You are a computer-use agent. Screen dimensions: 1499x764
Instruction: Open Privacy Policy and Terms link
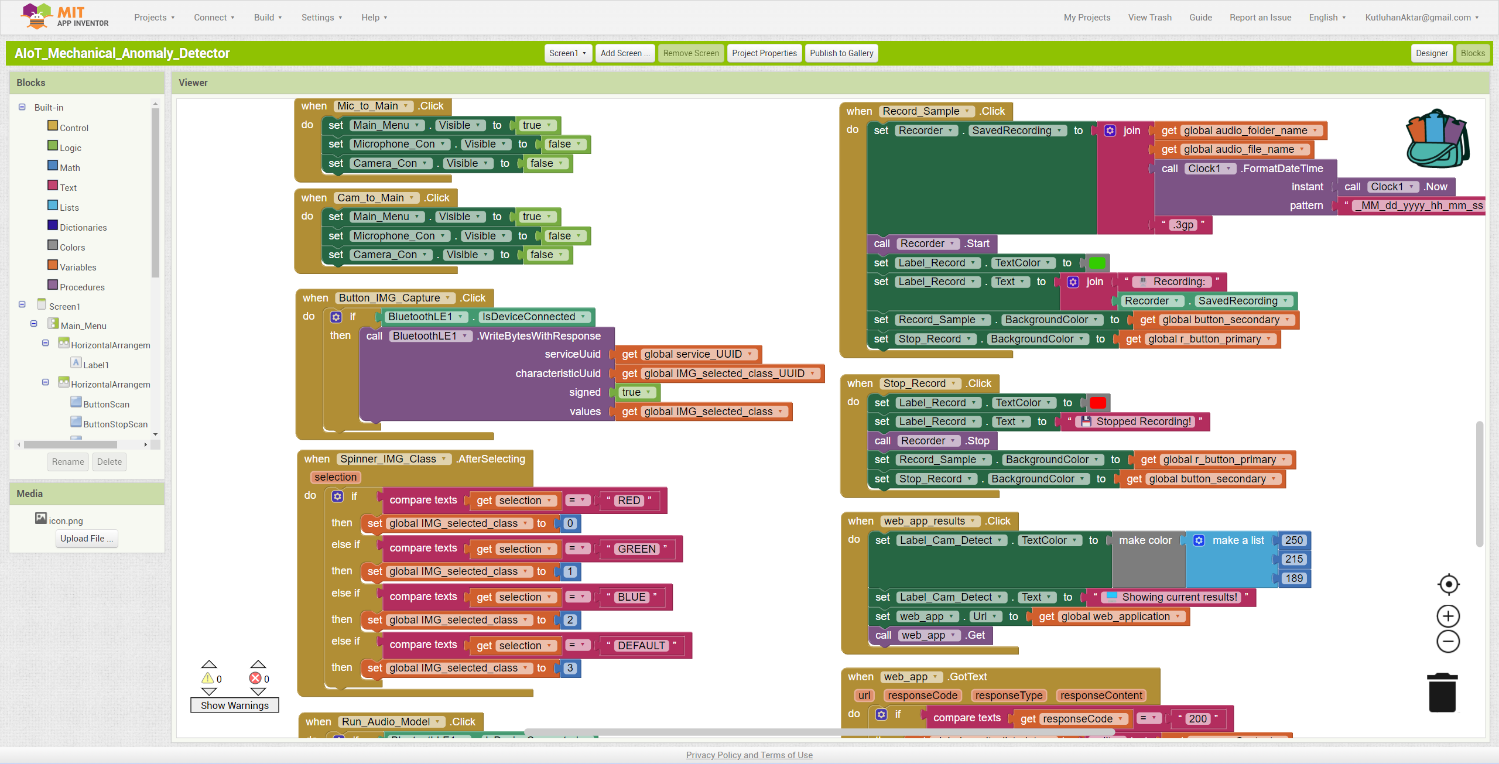click(x=749, y=755)
